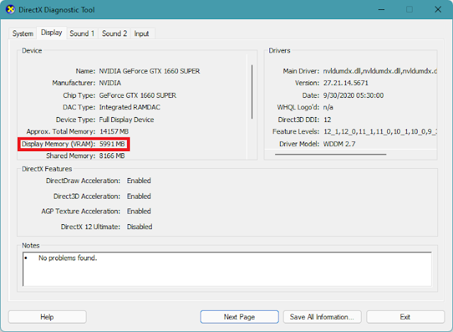Click the Feature Levels value 12_1,12_0

[380, 132]
